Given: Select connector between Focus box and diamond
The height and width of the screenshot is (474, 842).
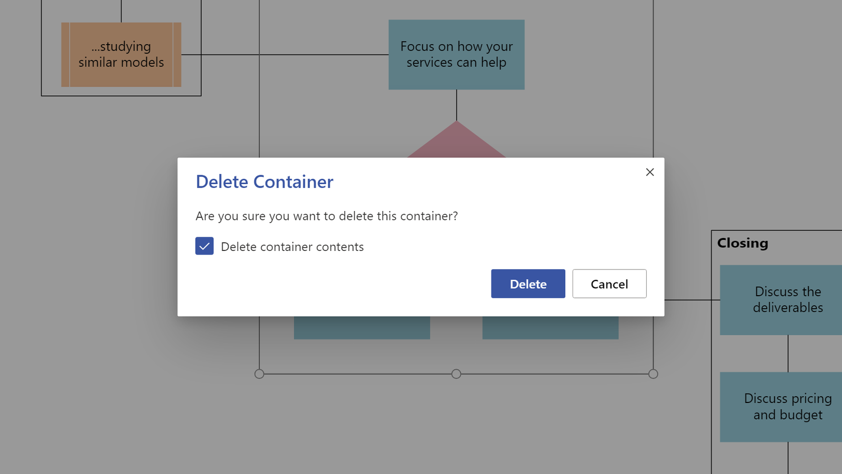Looking at the screenshot, I should click(457, 105).
